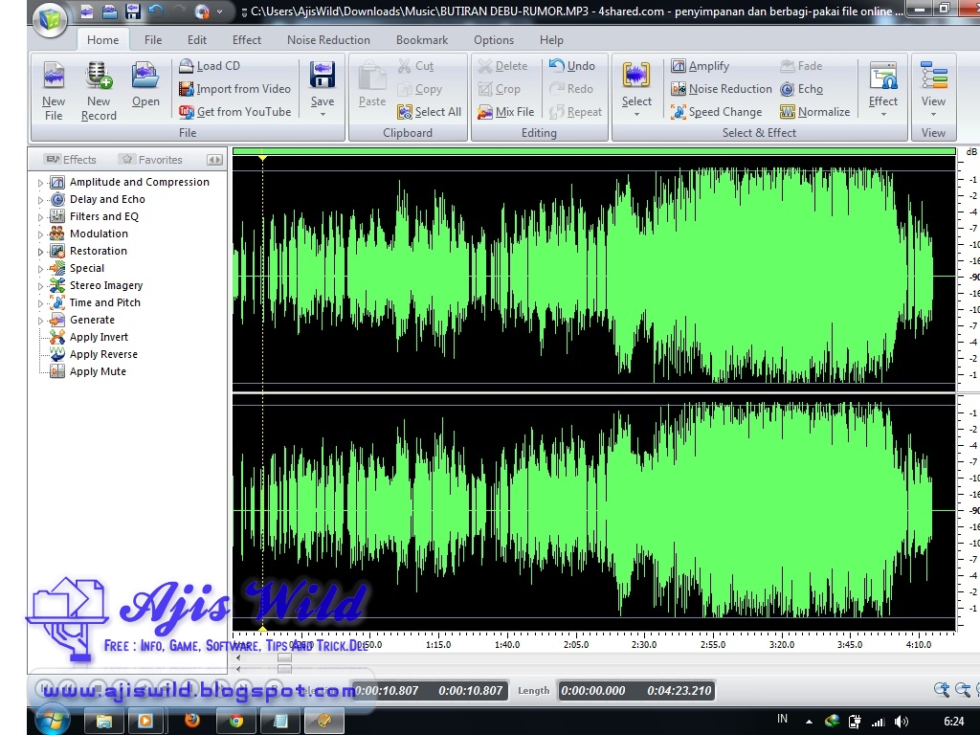The image size is (980, 735).
Task: Click the Load CD button
Action: pos(210,66)
